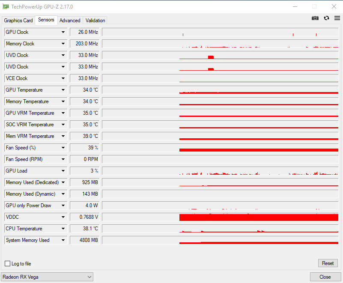Switch to the Graphics Card tab
Image resolution: width=343 pixels, height=283 pixels.
[18, 21]
